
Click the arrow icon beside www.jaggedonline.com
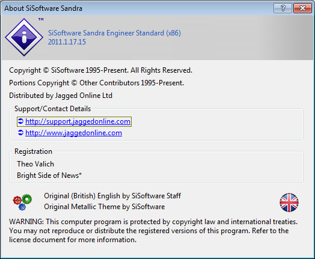(20, 133)
